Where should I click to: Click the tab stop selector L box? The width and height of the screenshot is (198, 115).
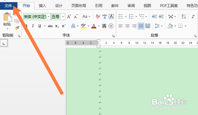pyautogui.click(x=4, y=43)
